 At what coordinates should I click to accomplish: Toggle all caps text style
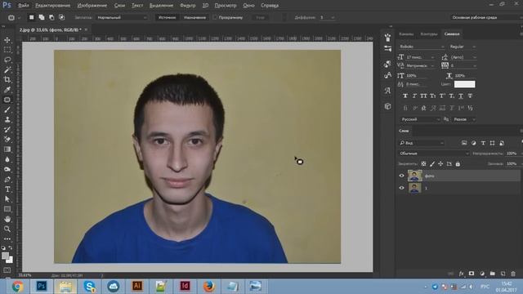pos(423,96)
